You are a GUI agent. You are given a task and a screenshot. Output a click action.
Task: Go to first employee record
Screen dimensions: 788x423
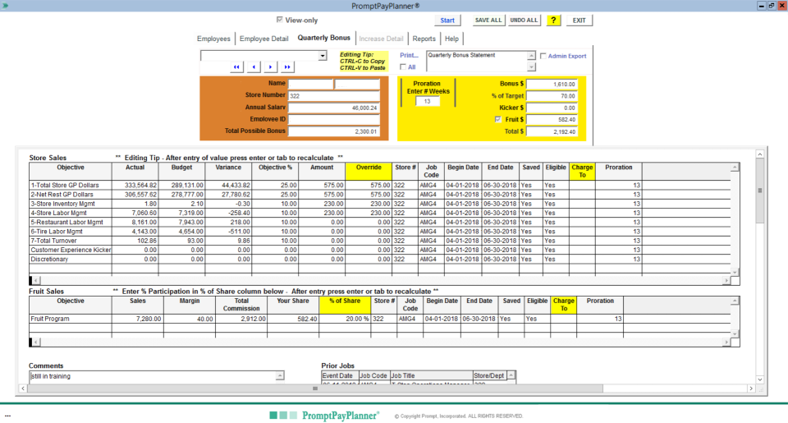click(x=236, y=67)
